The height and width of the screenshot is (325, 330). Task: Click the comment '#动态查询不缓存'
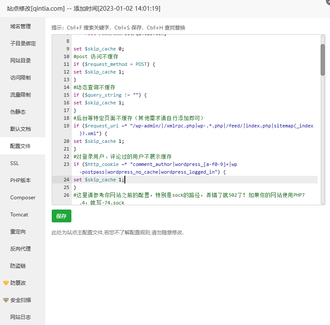(x=94, y=87)
